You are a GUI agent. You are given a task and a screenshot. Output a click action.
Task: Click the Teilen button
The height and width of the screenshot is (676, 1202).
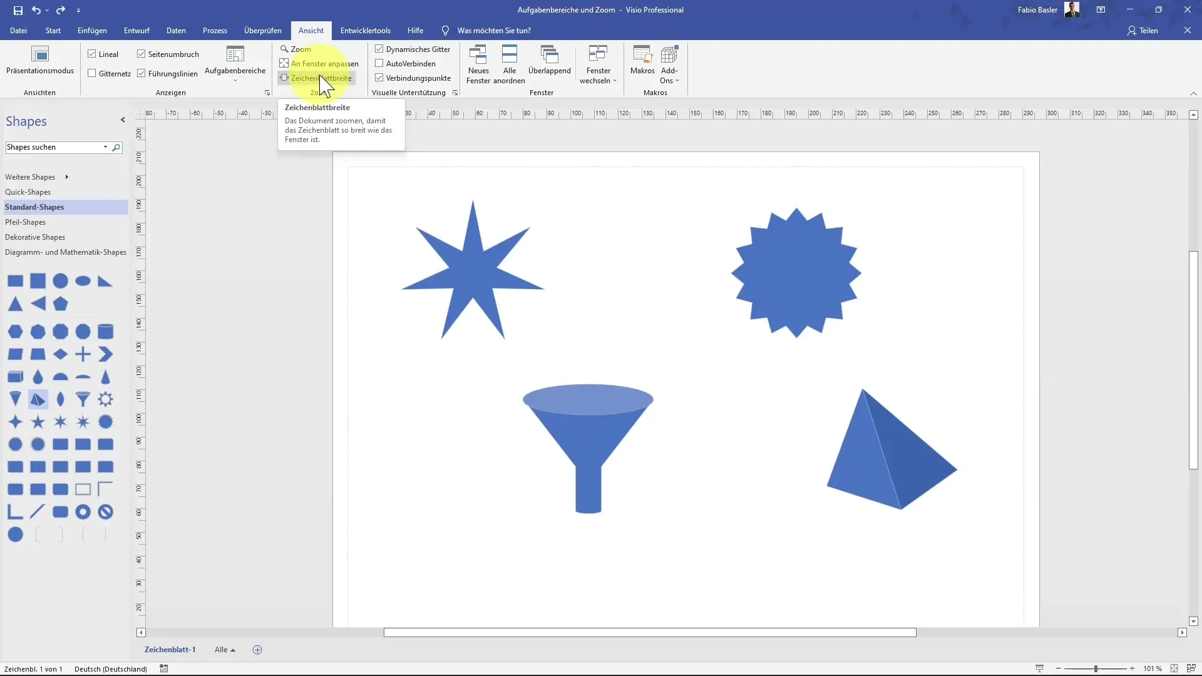1143,30
